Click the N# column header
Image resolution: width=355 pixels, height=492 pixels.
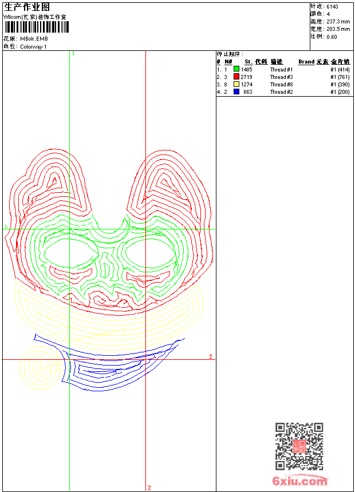tap(228, 62)
